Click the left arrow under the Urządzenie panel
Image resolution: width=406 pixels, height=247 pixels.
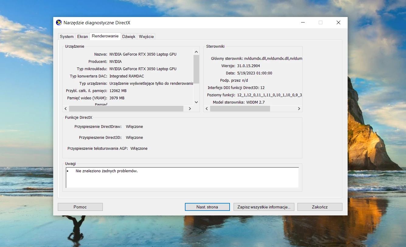tap(65, 108)
